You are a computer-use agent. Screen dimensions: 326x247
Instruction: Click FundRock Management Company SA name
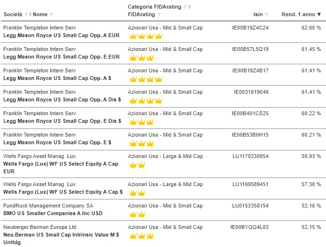pos(48,206)
